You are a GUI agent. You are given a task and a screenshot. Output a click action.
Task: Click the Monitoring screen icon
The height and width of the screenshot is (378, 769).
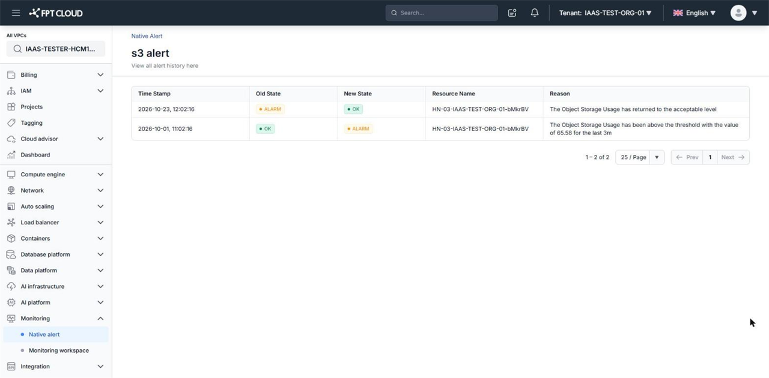pyautogui.click(x=11, y=319)
